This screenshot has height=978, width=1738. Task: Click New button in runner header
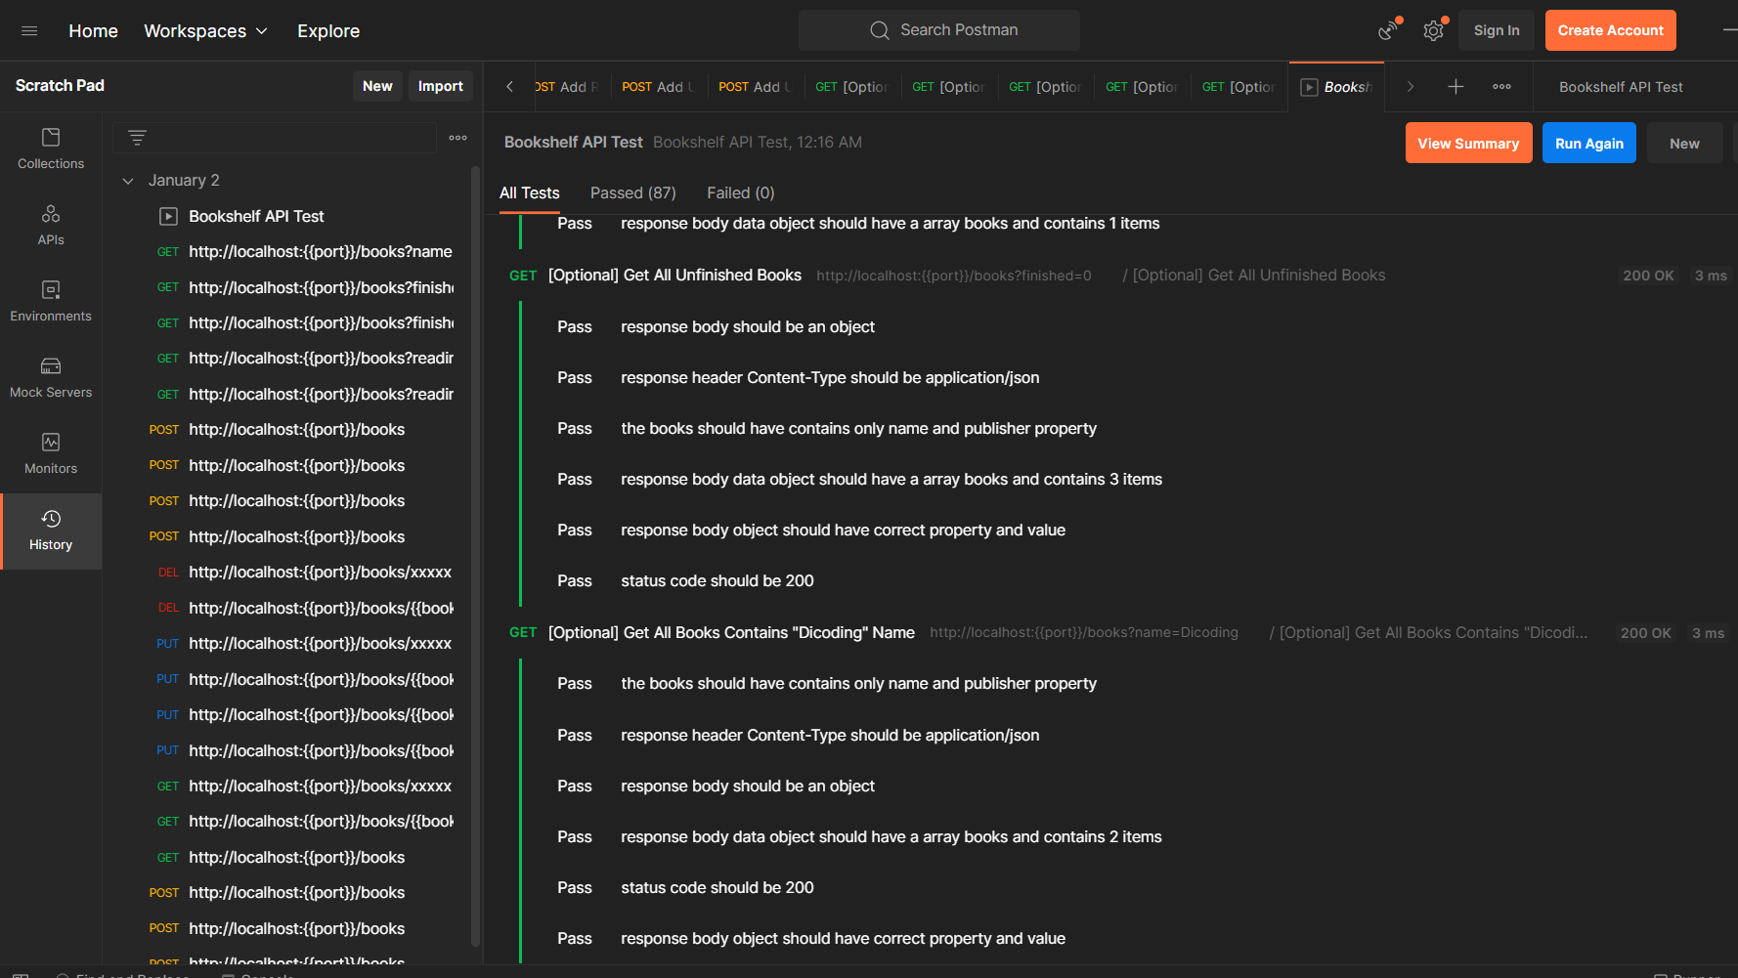(1684, 144)
